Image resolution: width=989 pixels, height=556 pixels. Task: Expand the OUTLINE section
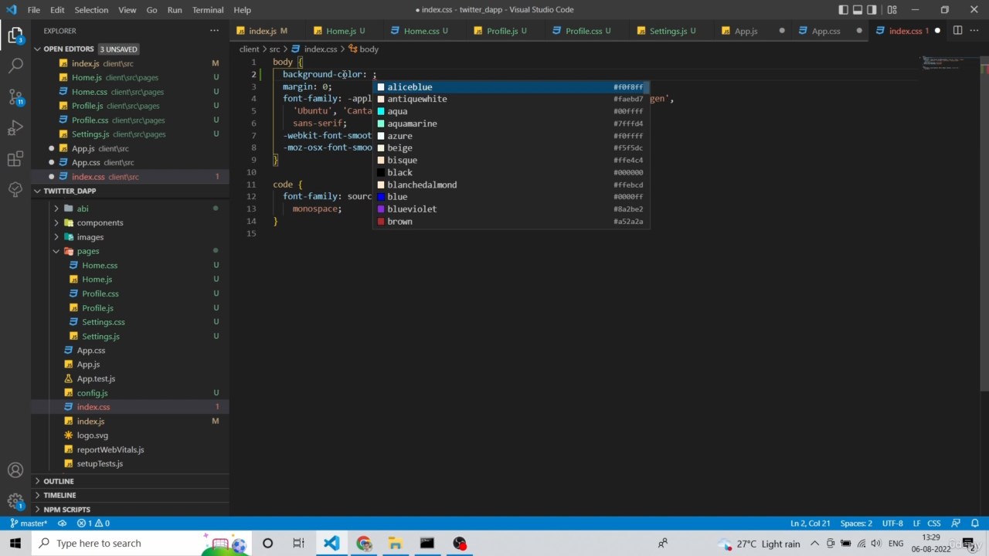click(x=59, y=481)
